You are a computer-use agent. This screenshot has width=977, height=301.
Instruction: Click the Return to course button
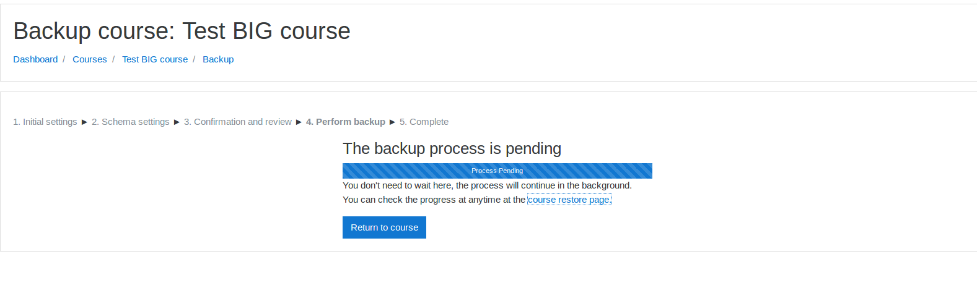384,227
